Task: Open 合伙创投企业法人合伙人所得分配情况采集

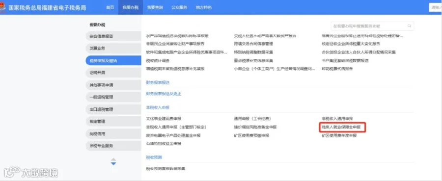Action: pyautogui.click(x=359, y=52)
